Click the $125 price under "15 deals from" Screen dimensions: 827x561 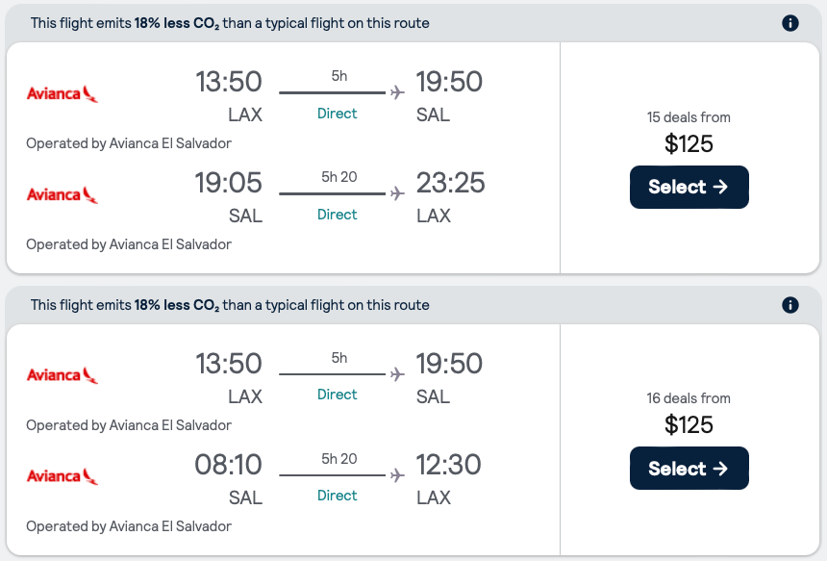point(689,144)
